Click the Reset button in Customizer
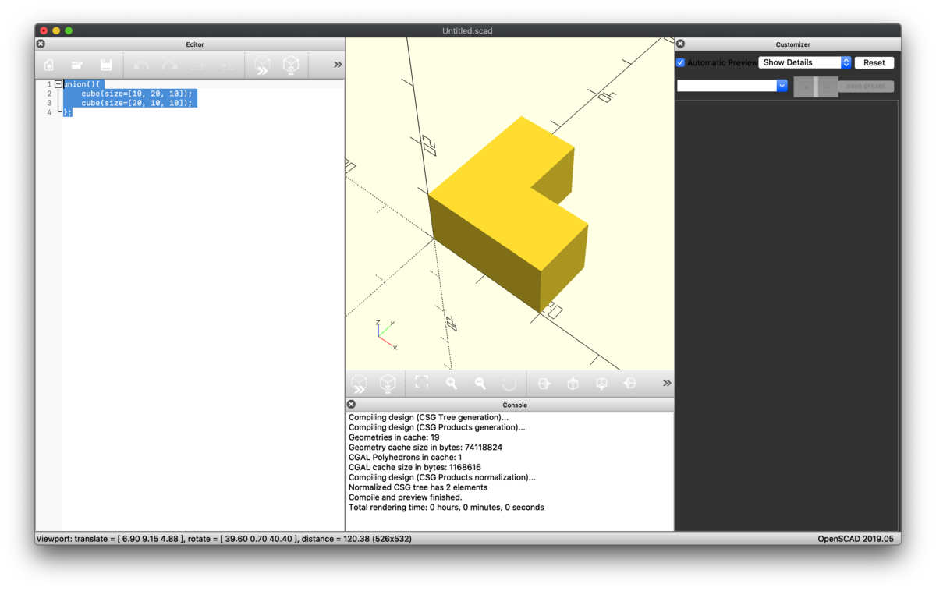The image size is (936, 591). [x=874, y=62]
